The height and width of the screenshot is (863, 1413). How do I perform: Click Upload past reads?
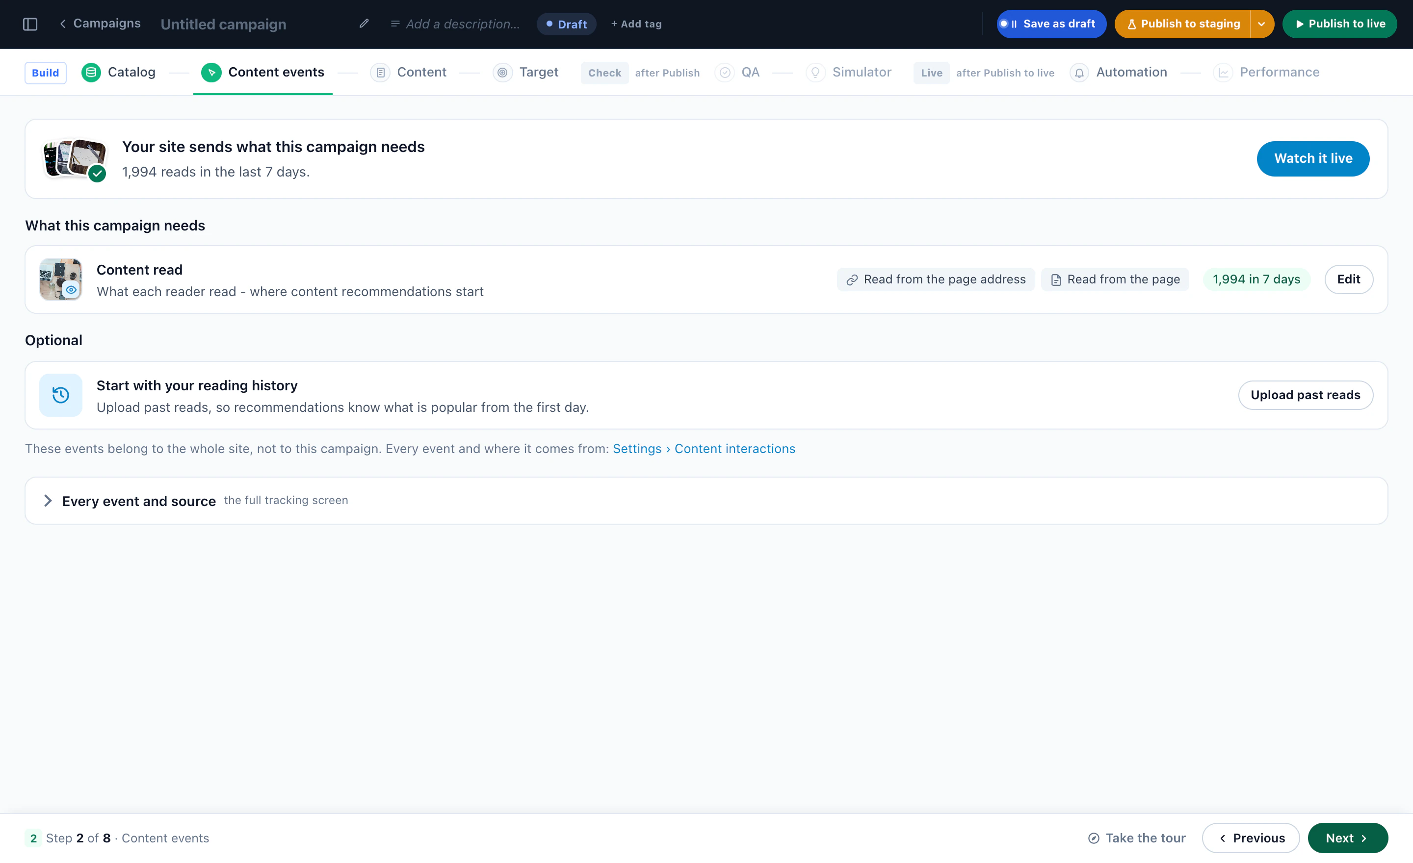(1305, 395)
